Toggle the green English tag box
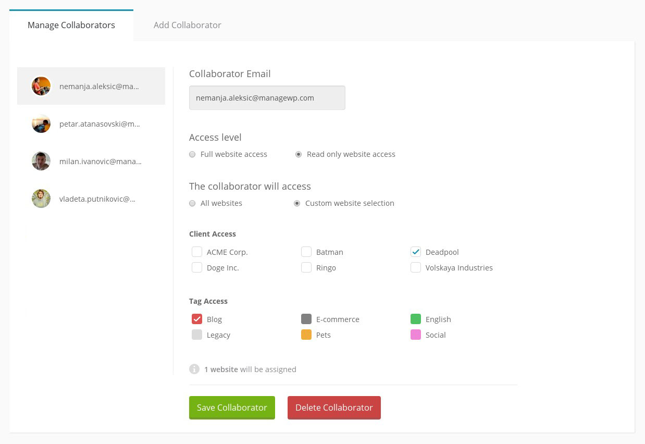 416,319
